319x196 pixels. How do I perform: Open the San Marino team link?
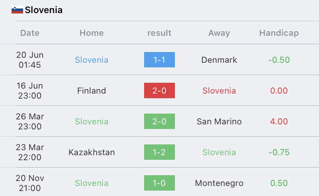click(219, 121)
